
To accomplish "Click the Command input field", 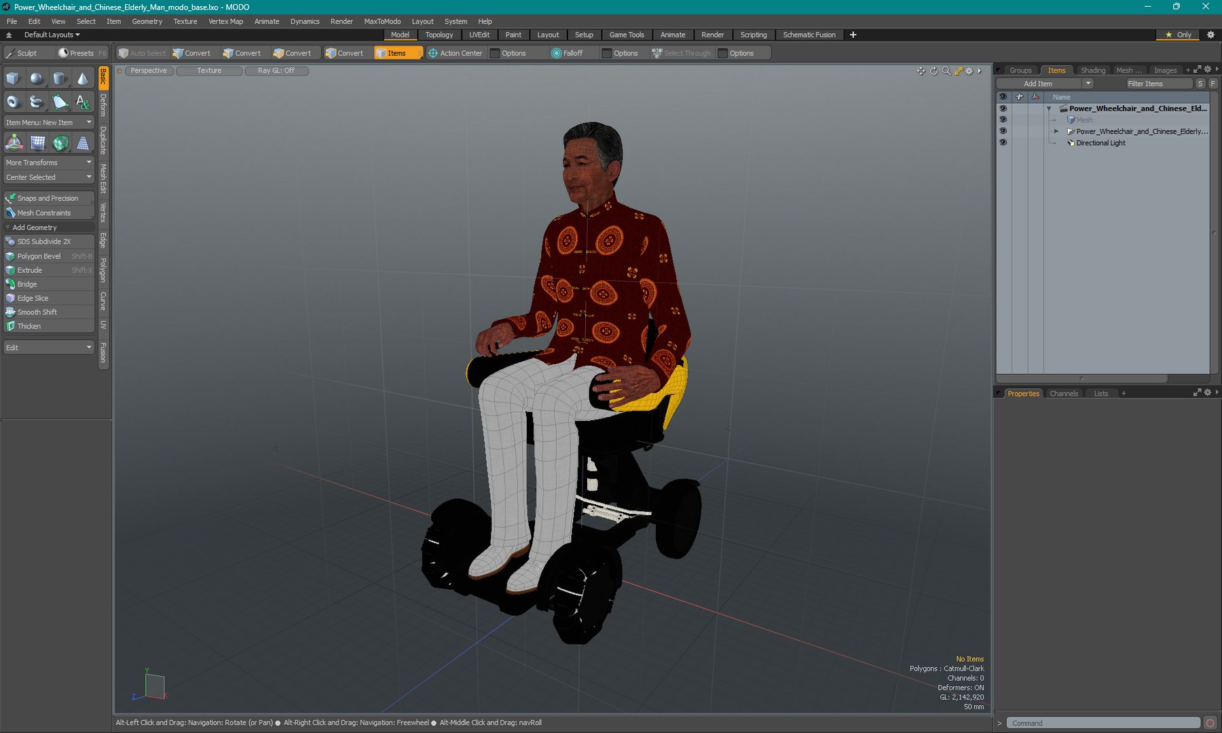I will coord(1103,723).
